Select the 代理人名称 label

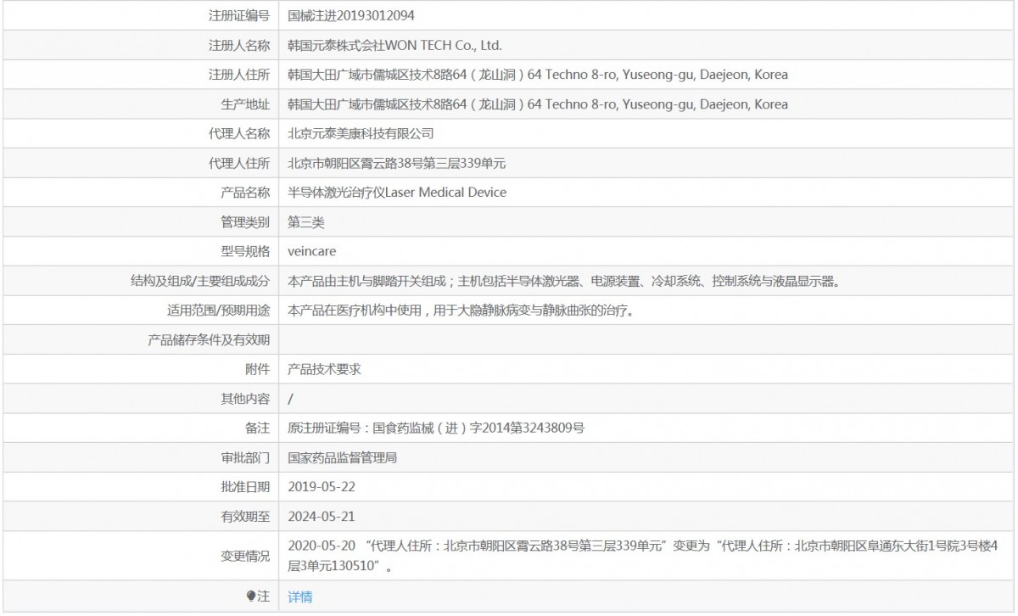[x=239, y=133]
